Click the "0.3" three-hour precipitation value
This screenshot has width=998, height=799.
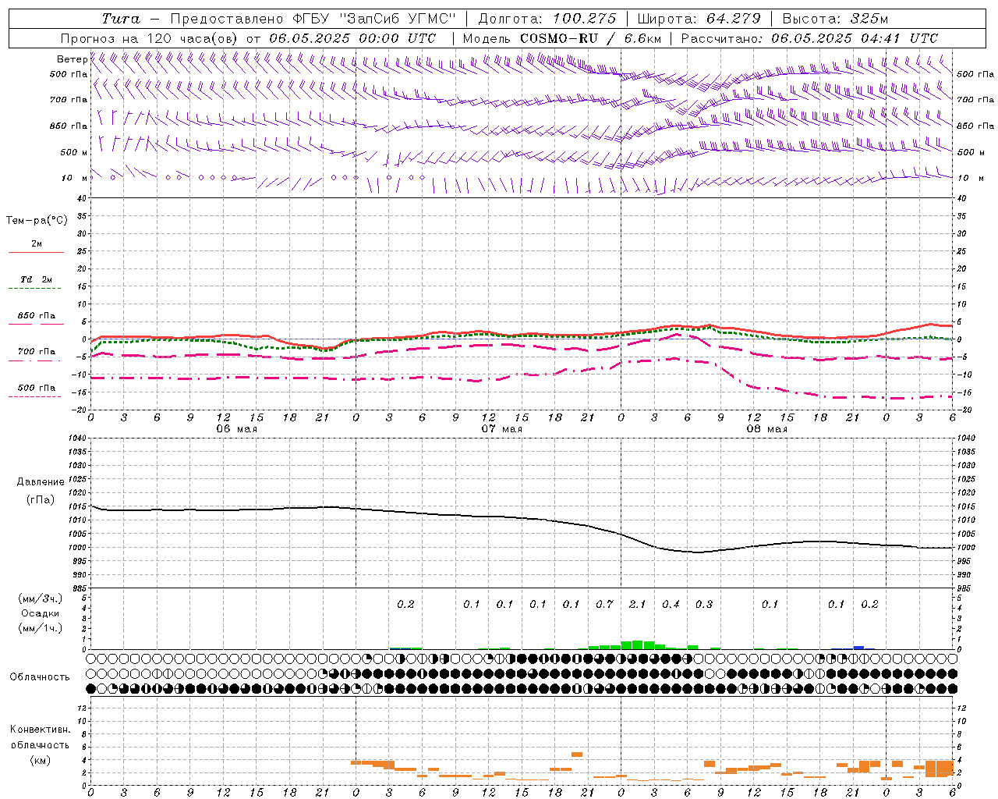(703, 604)
